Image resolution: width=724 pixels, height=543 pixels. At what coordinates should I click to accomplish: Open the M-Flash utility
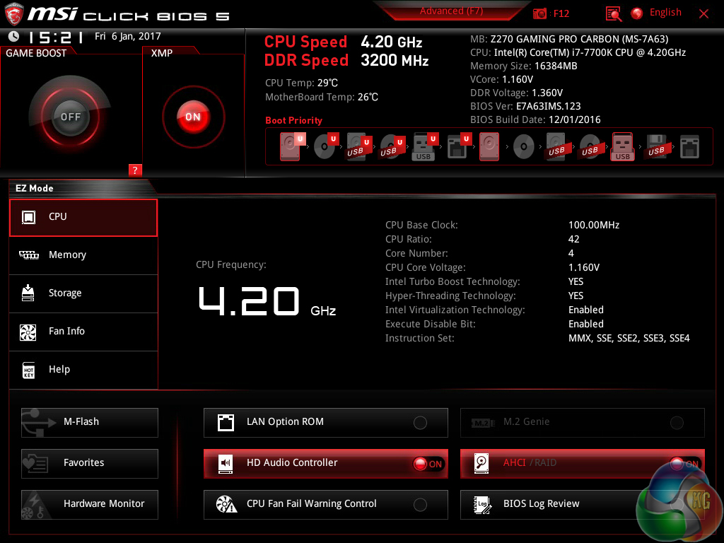(x=90, y=423)
